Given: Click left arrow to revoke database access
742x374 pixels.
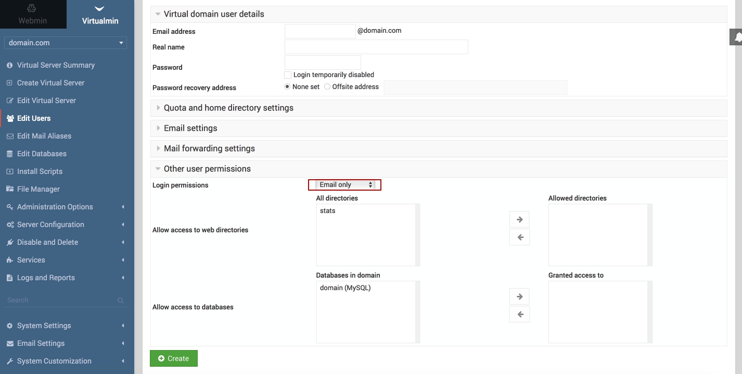Looking at the screenshot, I should (519, 315).
